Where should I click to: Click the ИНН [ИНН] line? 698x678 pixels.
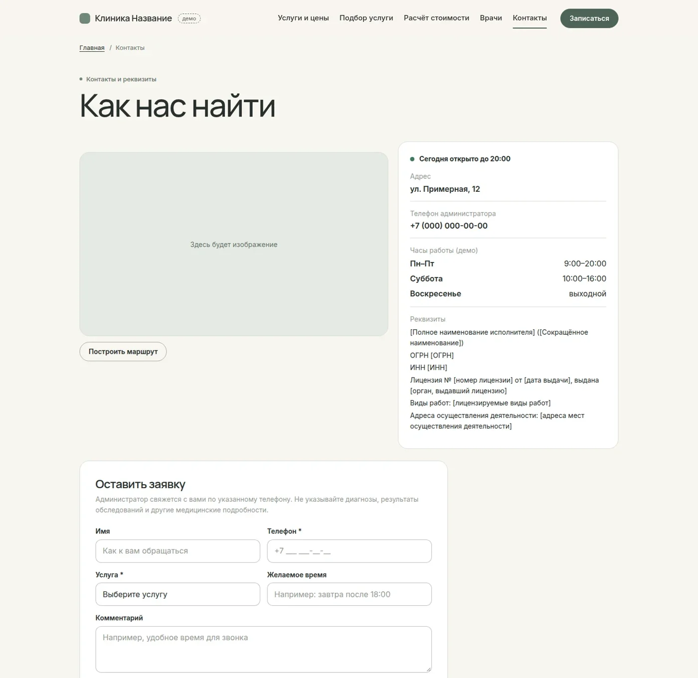tap(428, 368)
